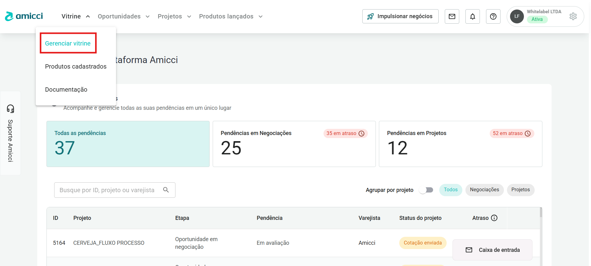Screen dimensions: 591x266
Task: Open the envelope messages icon in header
Action: point(452,17)
